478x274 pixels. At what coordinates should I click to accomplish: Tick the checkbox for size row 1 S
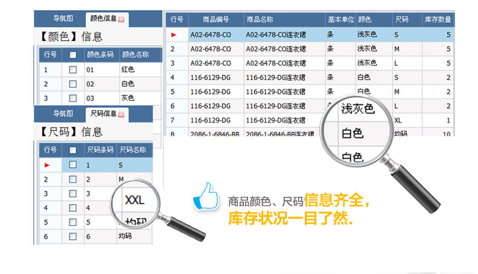coord(73,165)
